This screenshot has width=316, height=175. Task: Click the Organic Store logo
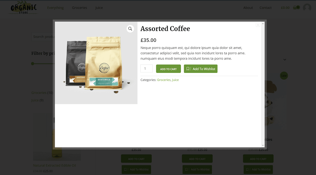click(x=24, y=8)
